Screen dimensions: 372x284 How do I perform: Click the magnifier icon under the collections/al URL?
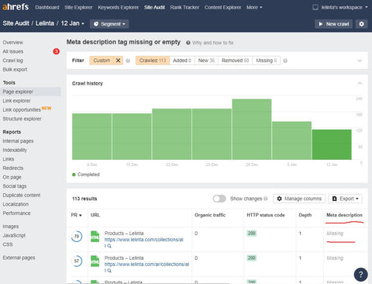point(109,246)
